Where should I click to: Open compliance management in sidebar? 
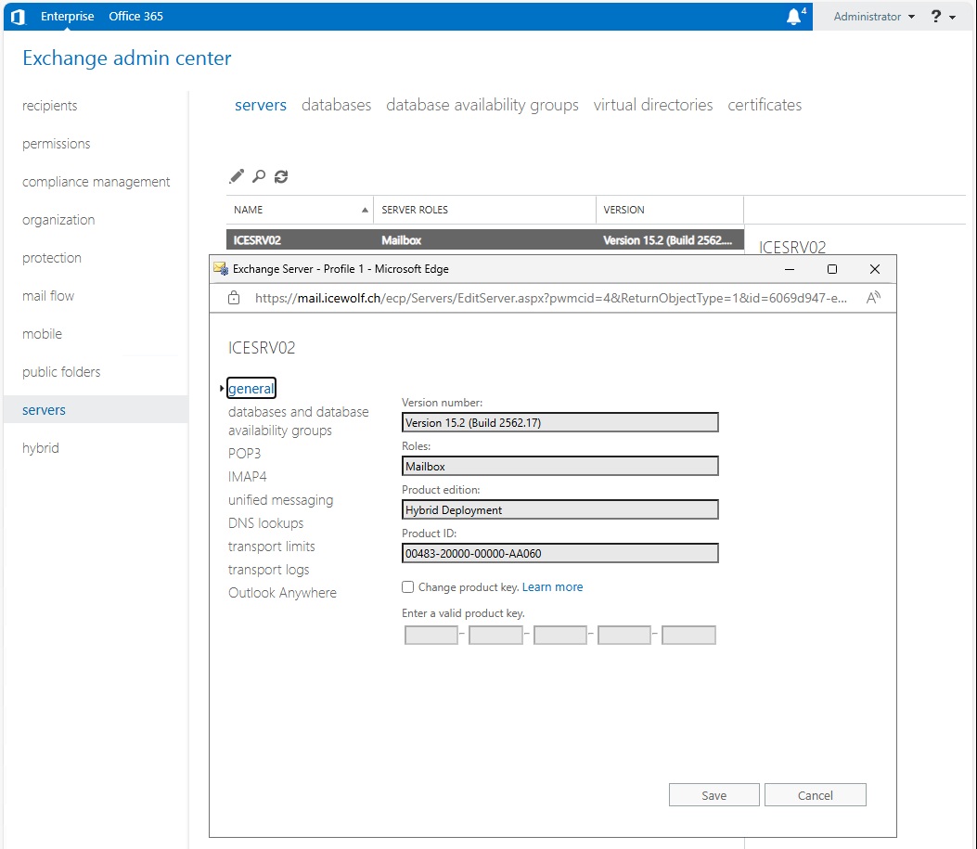tap(96, 182)
